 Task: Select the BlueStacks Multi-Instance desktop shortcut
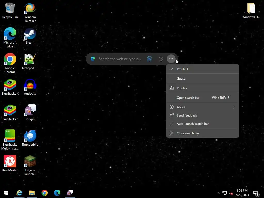(10, 140)
